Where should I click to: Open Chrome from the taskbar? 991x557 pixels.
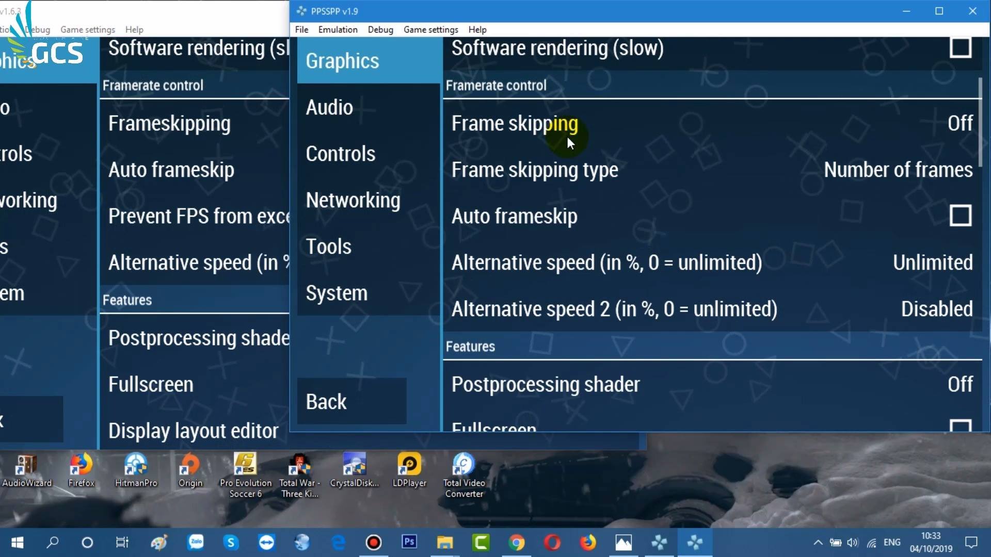tap(516, 542)
